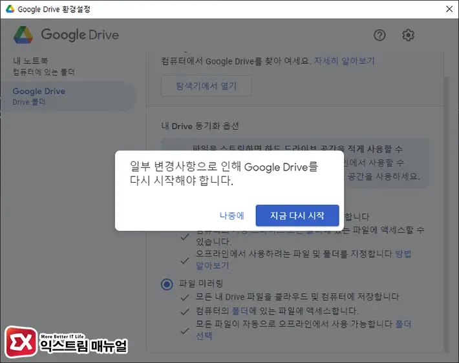Open the settings gear icon
This screenshot has width=459, height=363.
[408, 36]
